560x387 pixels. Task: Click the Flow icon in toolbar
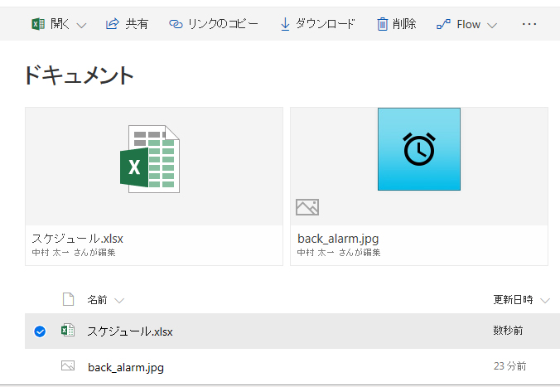coord(443,24)
